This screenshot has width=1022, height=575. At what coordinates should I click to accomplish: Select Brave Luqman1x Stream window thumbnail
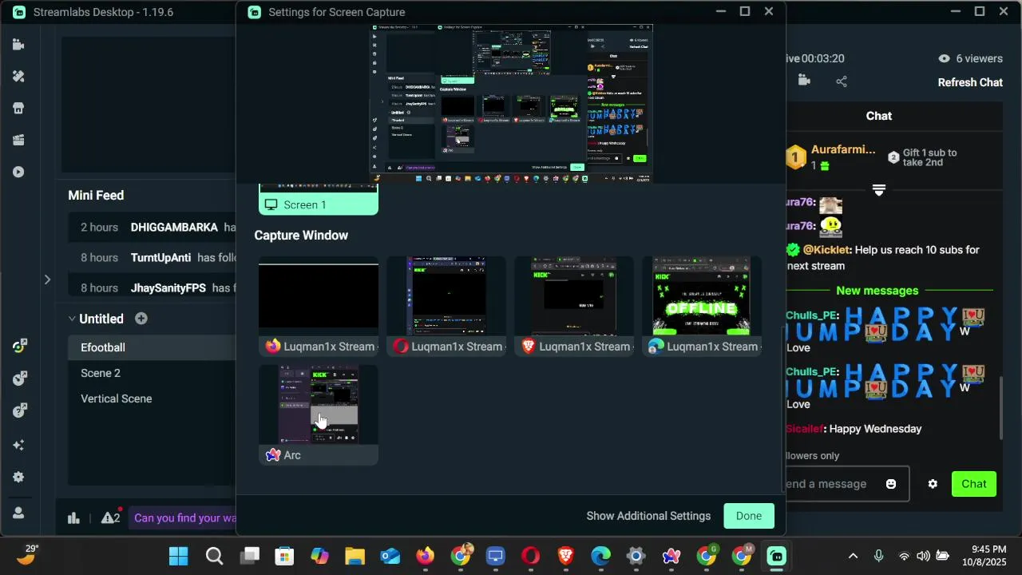pyautogui.click(x=574, y=306)
